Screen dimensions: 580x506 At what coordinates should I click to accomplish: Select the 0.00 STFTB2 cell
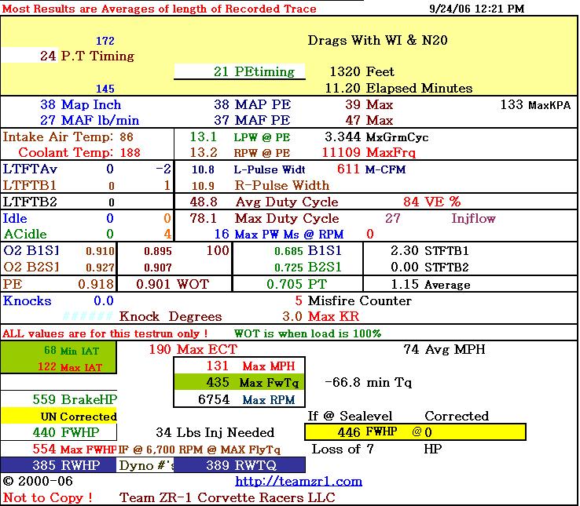pos(430,267)
